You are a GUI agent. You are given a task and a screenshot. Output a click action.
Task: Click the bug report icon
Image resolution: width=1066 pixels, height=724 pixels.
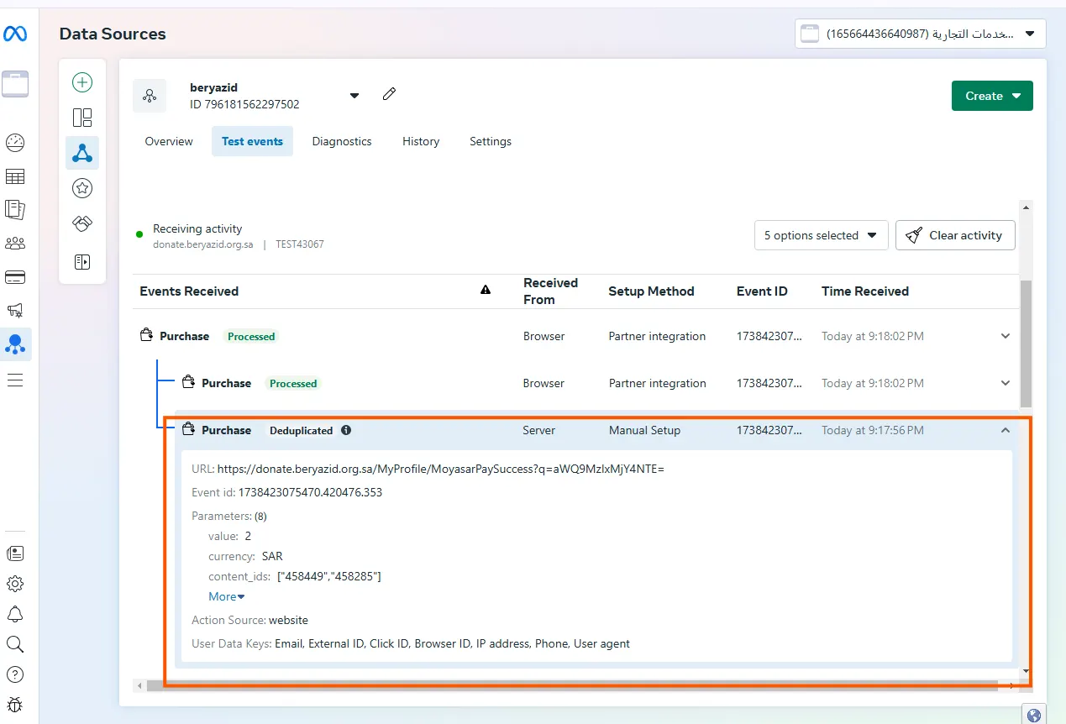(15, 704)
